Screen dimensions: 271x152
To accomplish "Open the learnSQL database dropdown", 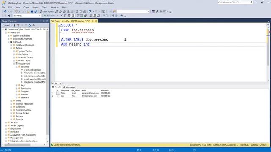I will 40,16.
